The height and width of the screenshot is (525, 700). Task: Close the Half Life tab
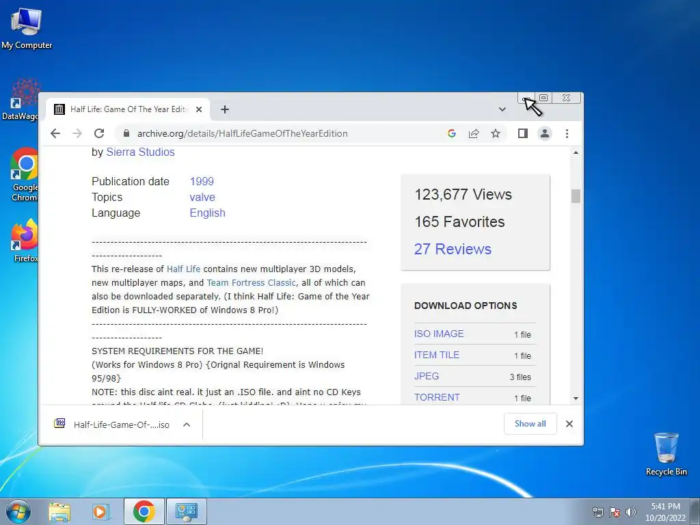coord(199,109)
